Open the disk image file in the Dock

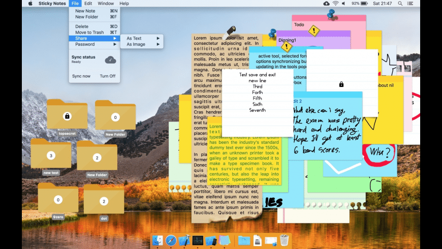(x=258, y=240)
